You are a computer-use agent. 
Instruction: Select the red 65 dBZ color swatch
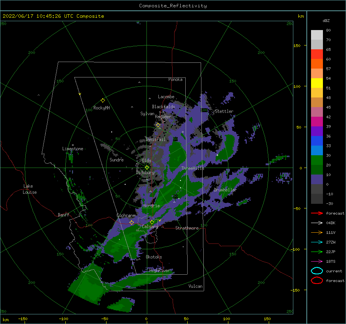point(317,54)
